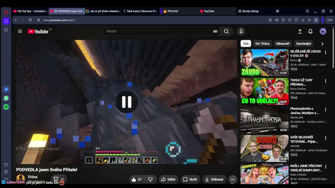
Task: Open WhatsApp from the sidebar
Action: 6,98
